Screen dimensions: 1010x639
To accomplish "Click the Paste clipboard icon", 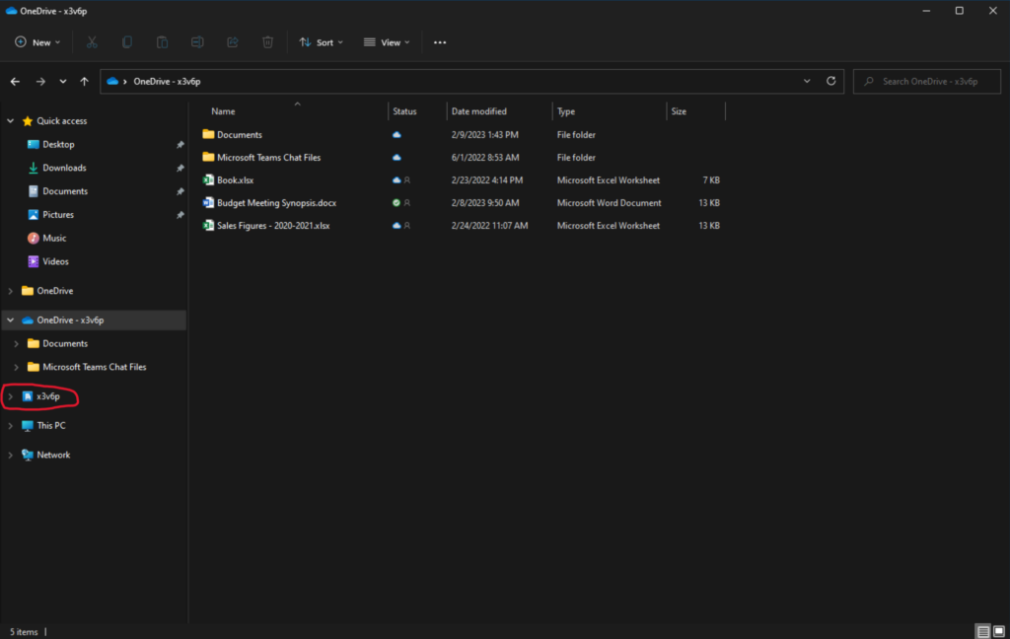I will point(163,42).
